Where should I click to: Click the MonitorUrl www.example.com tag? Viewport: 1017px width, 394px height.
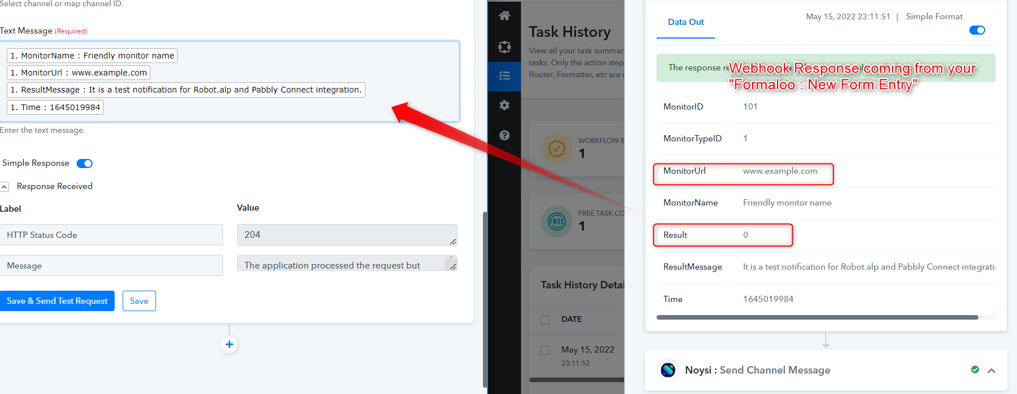78,73
